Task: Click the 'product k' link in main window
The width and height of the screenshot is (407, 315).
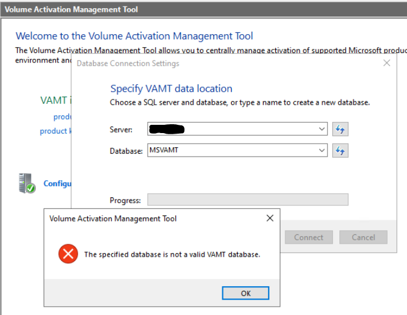Action: (55, 131)
